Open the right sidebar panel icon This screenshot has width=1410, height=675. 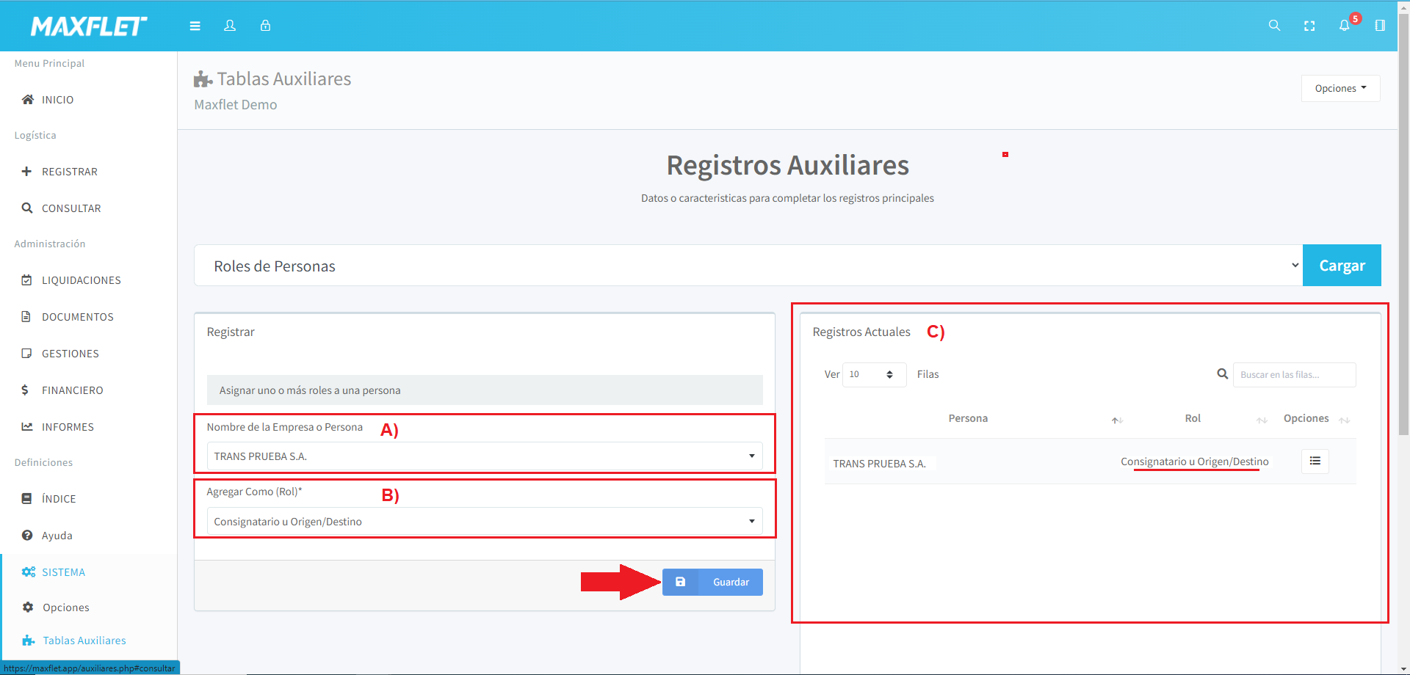[x=1380, y=26]
